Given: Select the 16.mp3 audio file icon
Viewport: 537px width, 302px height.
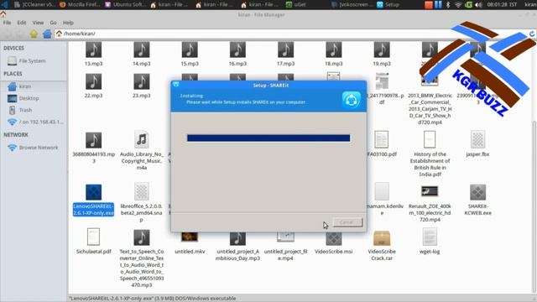Looking at the screenshot, I should click(237, 50).
